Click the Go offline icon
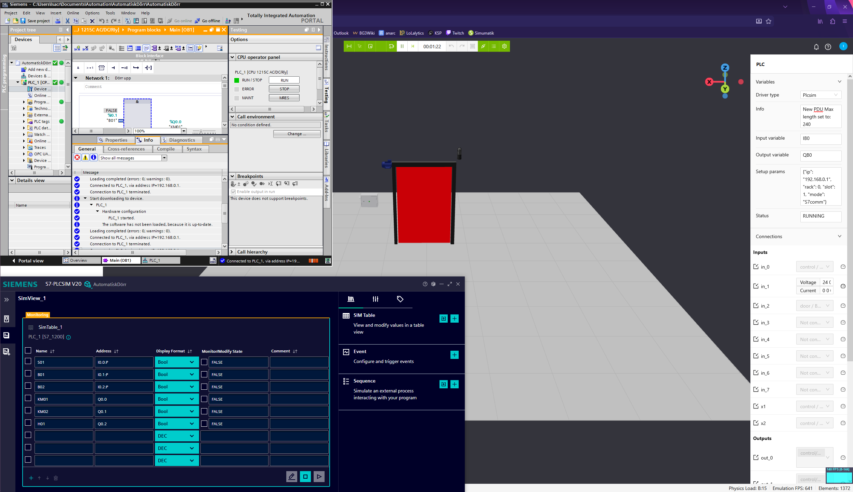The height and width of the screenshot is (492, 853). 197,21
